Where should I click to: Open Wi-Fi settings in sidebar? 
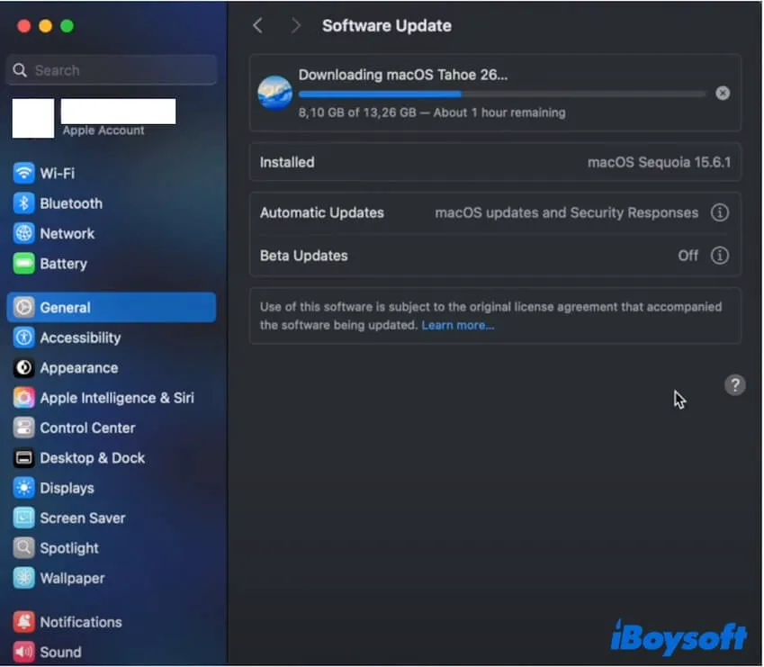coord(57,174)
